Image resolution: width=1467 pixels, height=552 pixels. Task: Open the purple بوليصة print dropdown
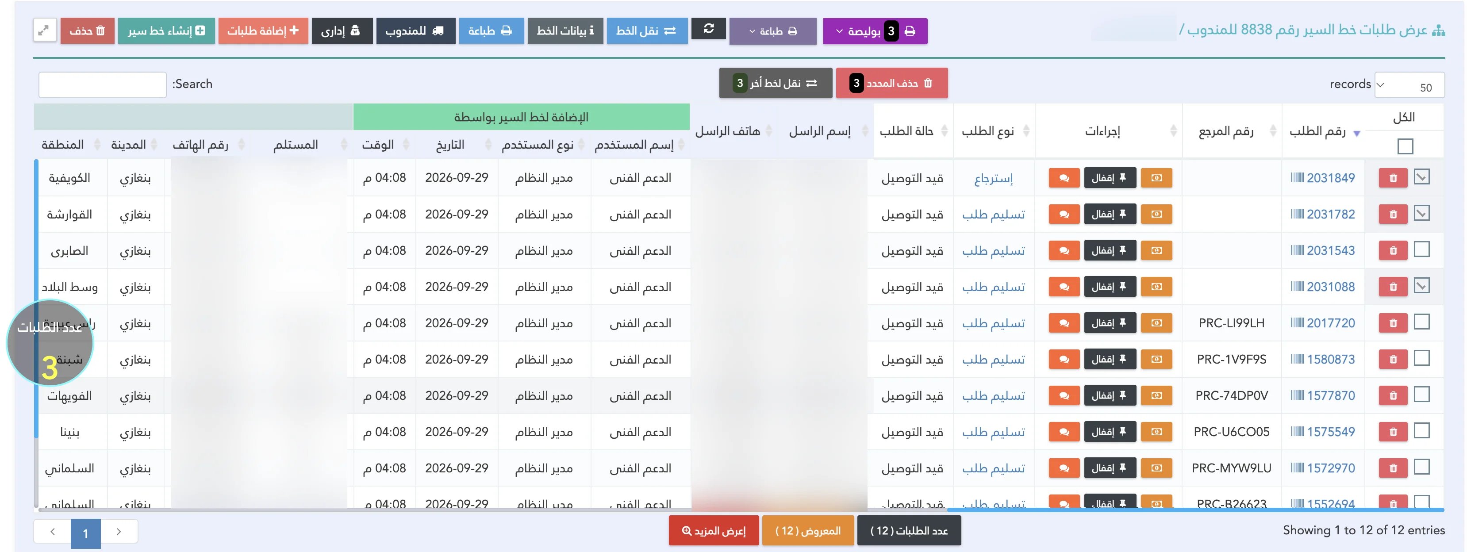point(875,31)
